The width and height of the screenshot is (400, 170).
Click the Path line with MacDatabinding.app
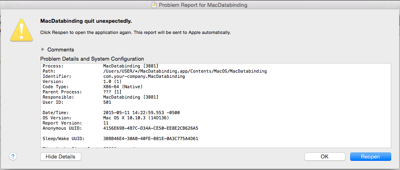click(185, 71)
